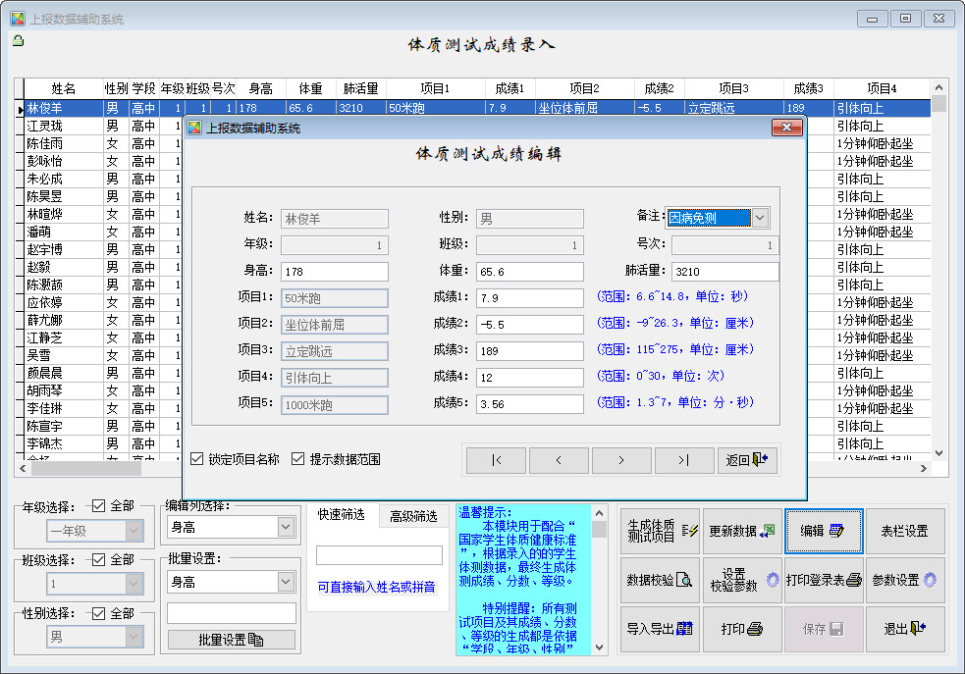
Task: Click the 更新数据 button
Action: pos(742,531)
